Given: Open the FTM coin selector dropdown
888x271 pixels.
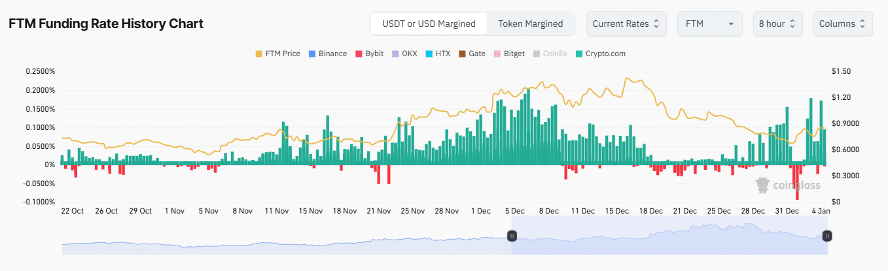Looking at the screenshot, I should (x=709, y=24).
